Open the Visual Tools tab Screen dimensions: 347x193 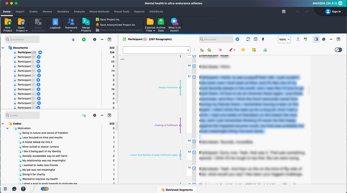pyautogui.click(x=121, y=11)
